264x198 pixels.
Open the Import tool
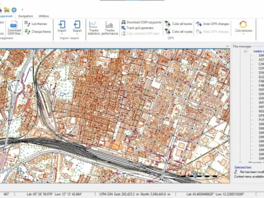point(62,27)
